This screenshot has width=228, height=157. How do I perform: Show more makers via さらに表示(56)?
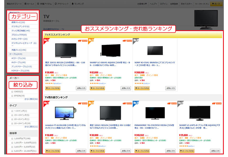(31, 99)
